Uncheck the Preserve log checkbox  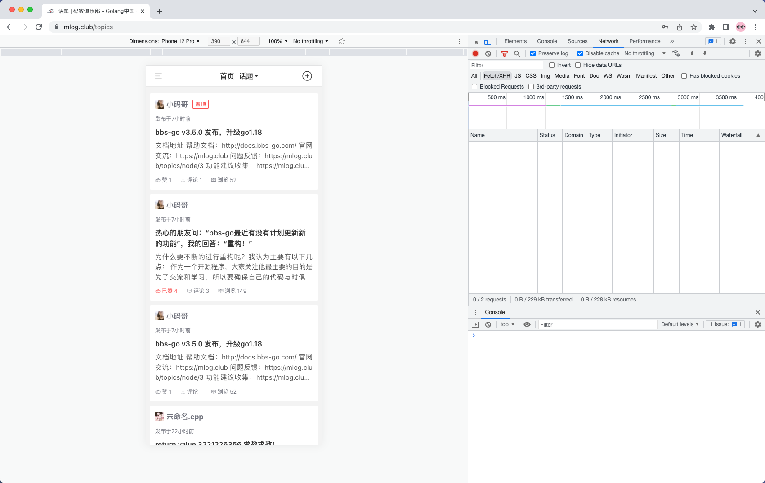coord(533,53)
